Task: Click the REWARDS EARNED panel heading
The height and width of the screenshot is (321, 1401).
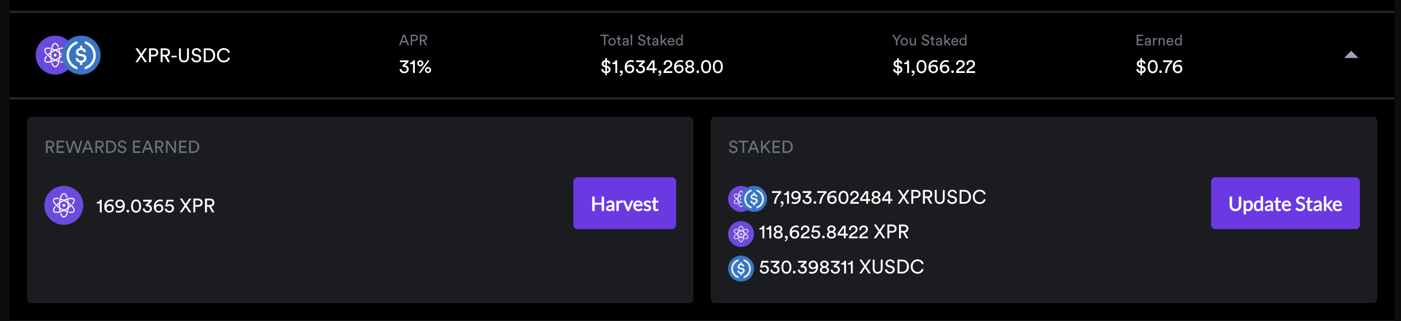Action: point(122,147)
